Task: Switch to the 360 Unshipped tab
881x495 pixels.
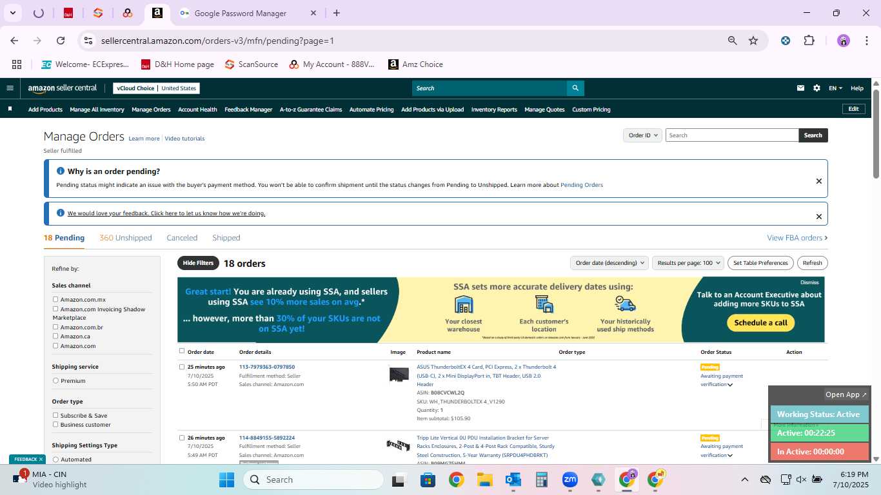Action: pos(126,238)
